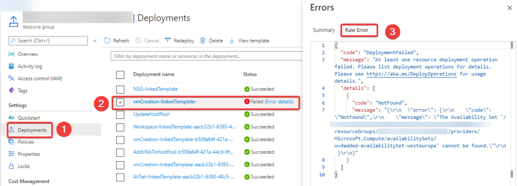Image resolution: width=518 pixels, height=186 pixels.
Task: Toggle the select-all deployments header checkbox
Action: pos(120,74)
